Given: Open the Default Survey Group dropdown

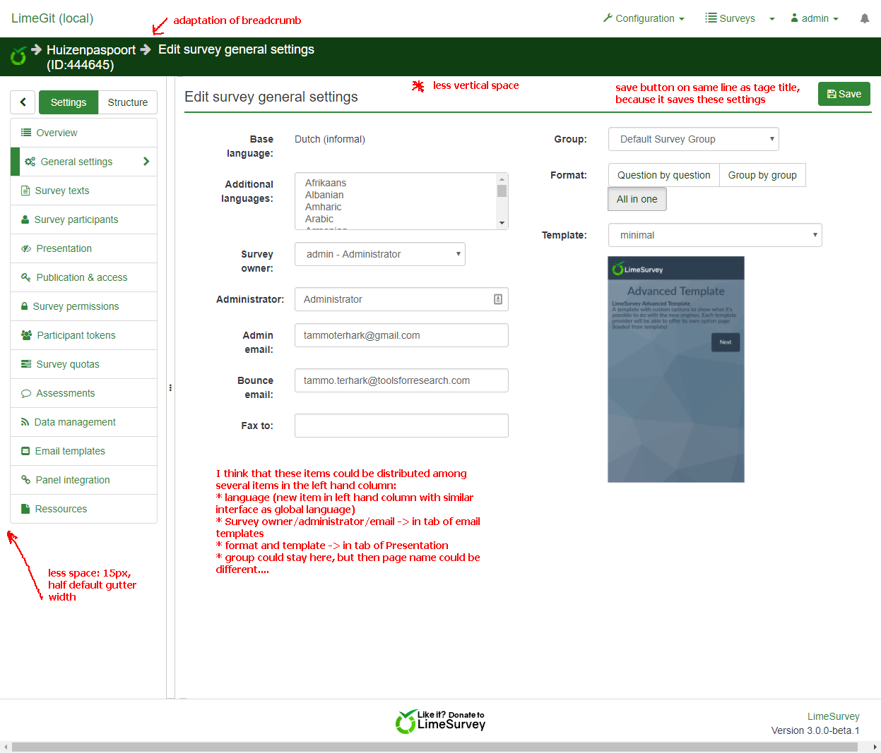Looking at the screenshot, I should click(693, 139).
